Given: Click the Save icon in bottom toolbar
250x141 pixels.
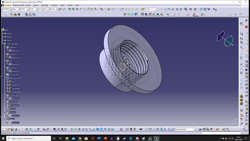Looking at the screenshot, I should pos(12,129).
